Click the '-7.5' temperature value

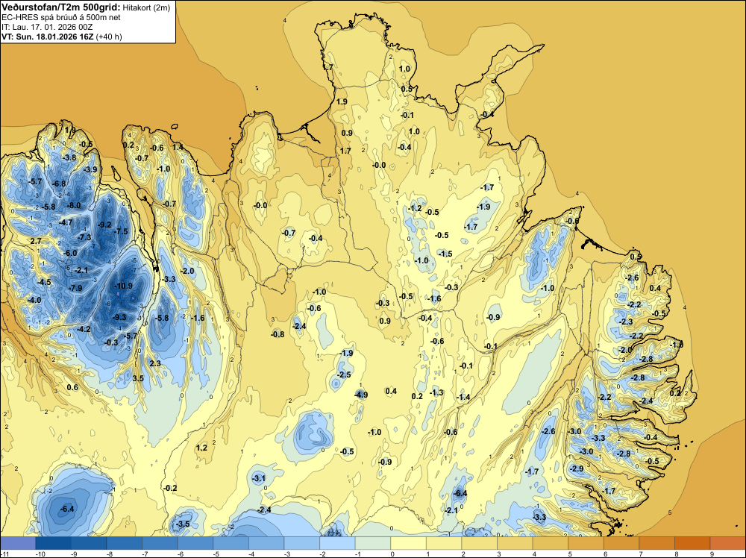[121, 231]
